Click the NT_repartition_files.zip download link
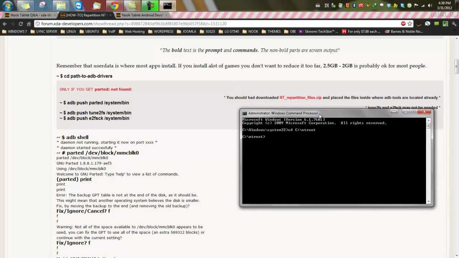Image resolution: width=459 pixels, height=258 pixels. [301, 97]
